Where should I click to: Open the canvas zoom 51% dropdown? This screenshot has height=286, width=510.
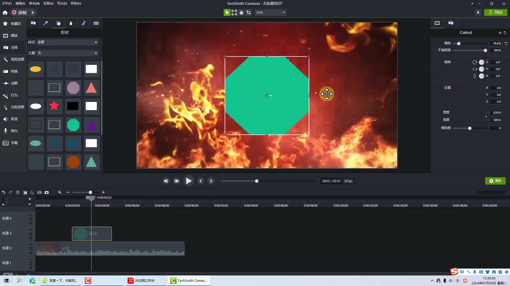click(x=270, y=12)
